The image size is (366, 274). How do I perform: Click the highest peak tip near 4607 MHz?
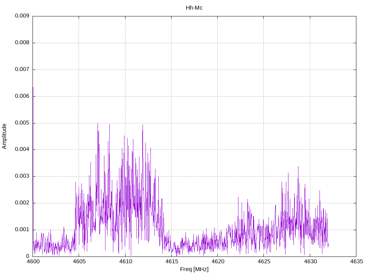(98, 123)
